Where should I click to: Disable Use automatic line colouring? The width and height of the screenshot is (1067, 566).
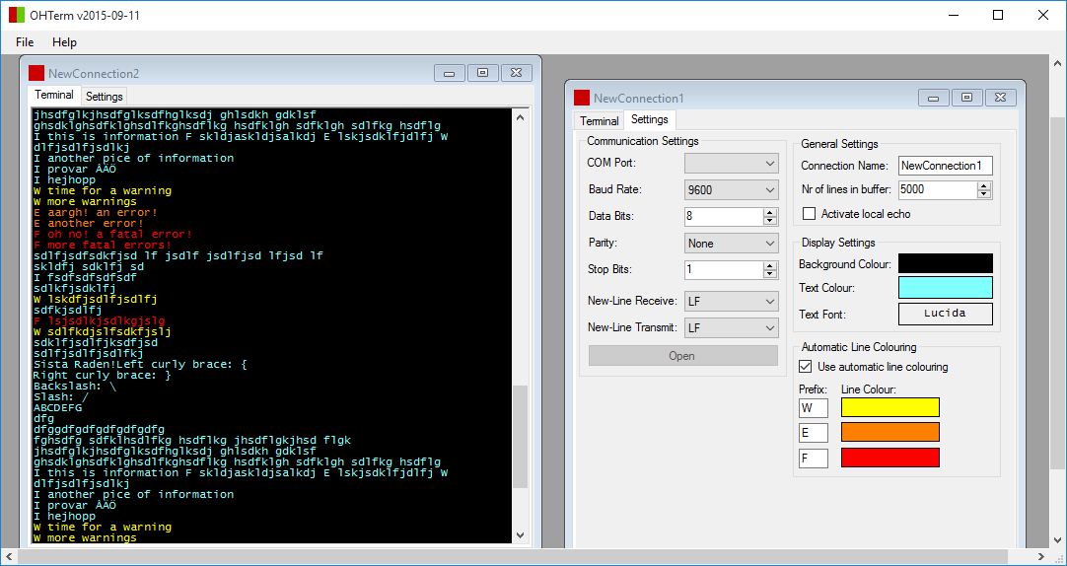click(x=805, y=367)
